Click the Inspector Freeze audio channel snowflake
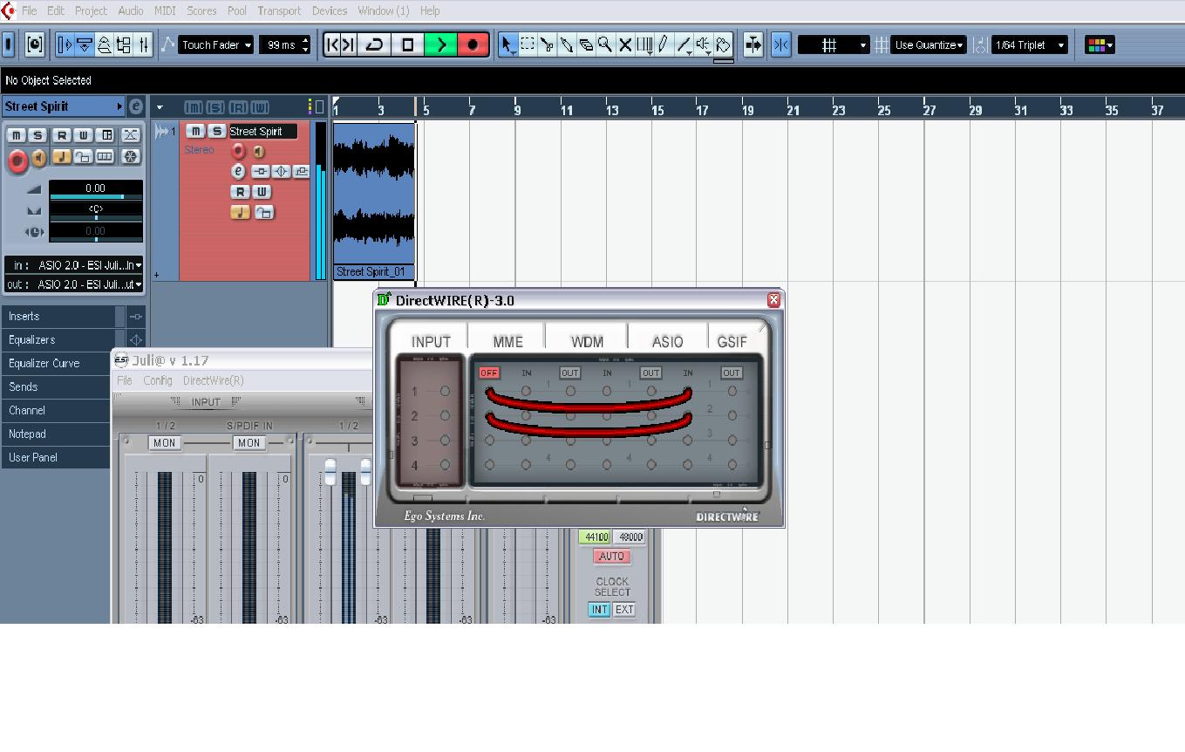This screenshot has width=1185, height=752. click(x=130, y=157)
